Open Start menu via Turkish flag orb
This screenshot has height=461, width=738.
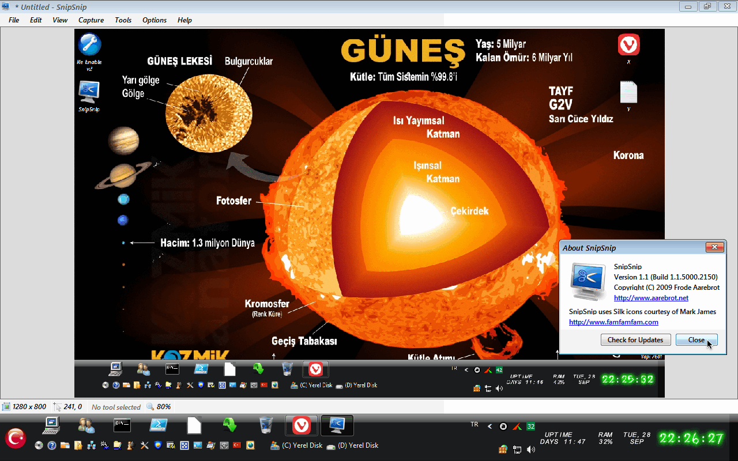point(16,439)
